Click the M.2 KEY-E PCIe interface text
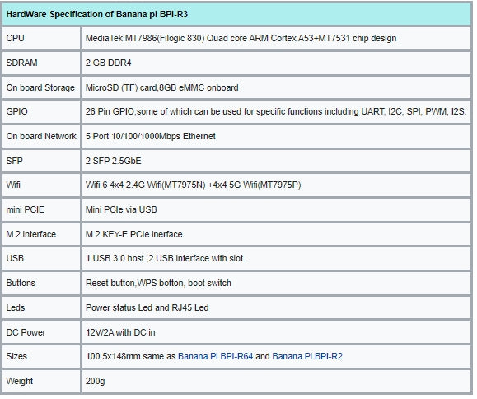Image resolution: width=477 pixels, height=399 pixels. point(133,234)
